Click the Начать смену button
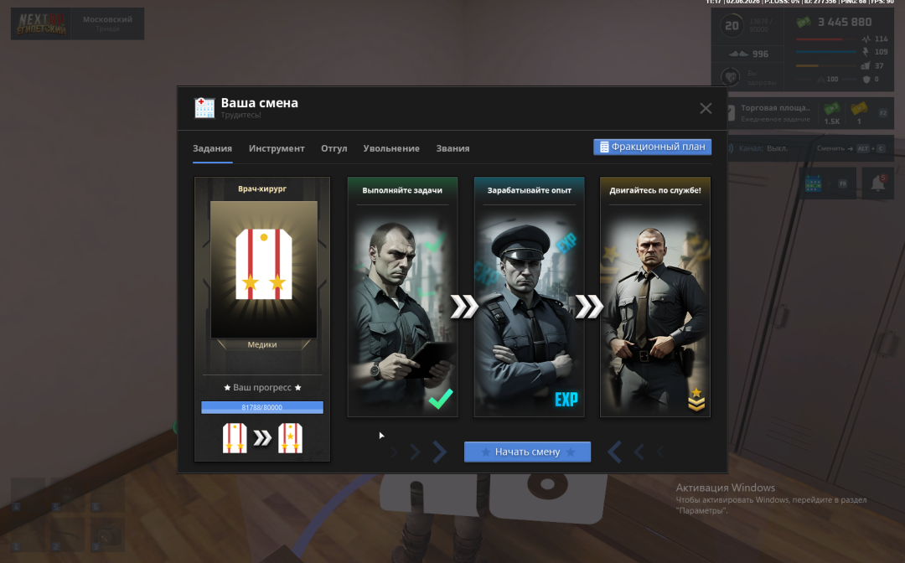 (528, 452)
